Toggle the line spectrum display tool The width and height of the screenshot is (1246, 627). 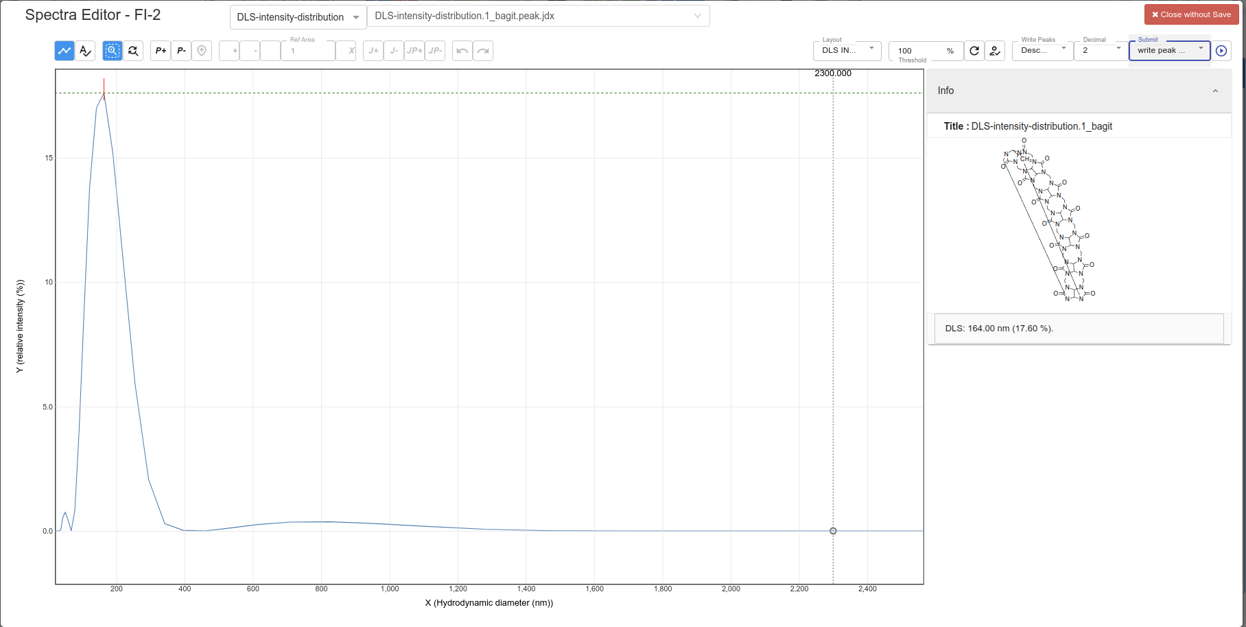tap(64, 50)
